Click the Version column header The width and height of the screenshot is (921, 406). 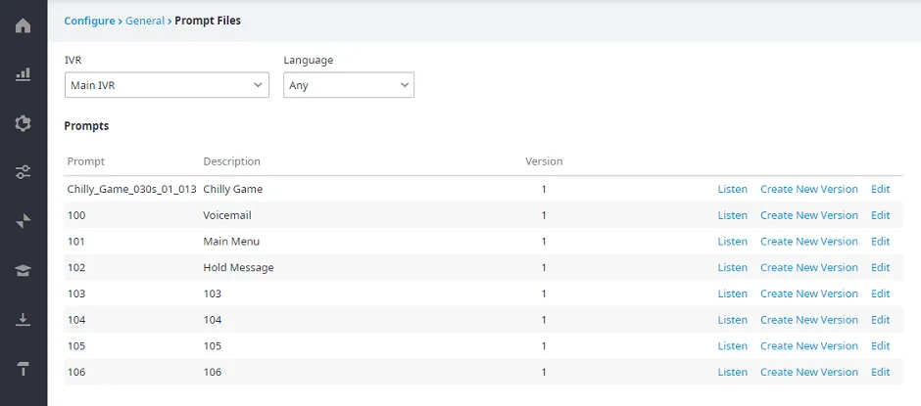coord(544,161)
